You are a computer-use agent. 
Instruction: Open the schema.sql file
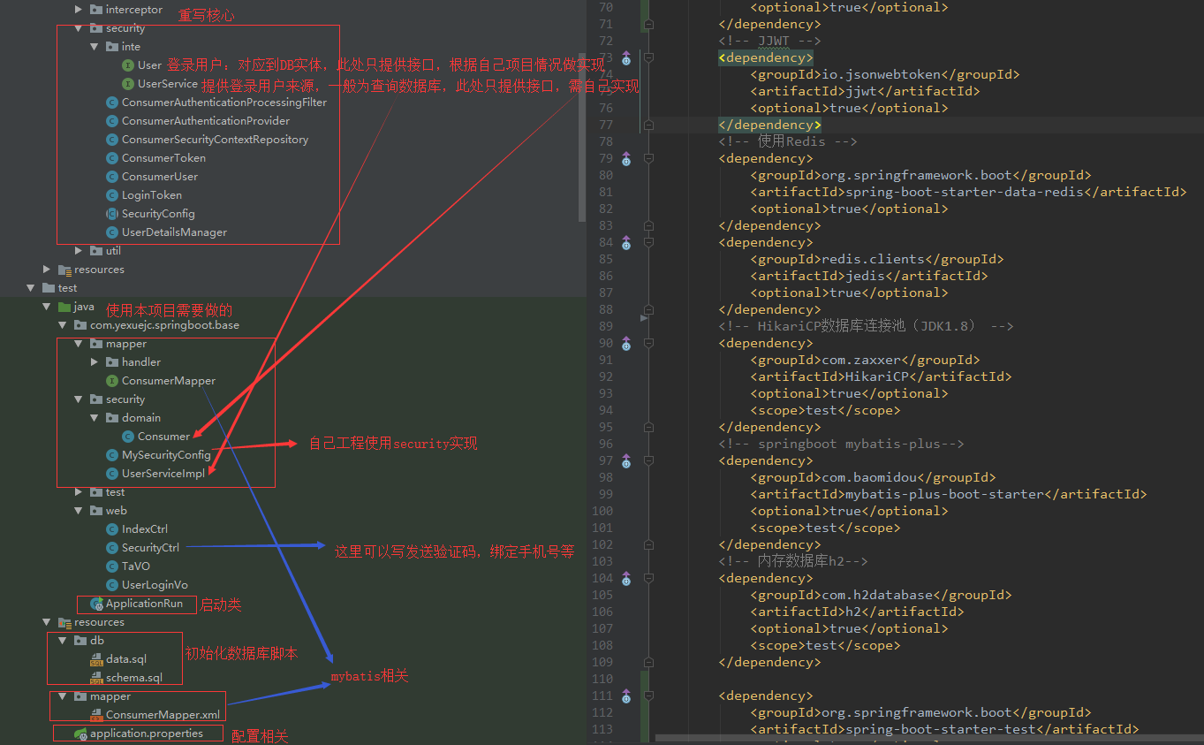click(134, 678)
